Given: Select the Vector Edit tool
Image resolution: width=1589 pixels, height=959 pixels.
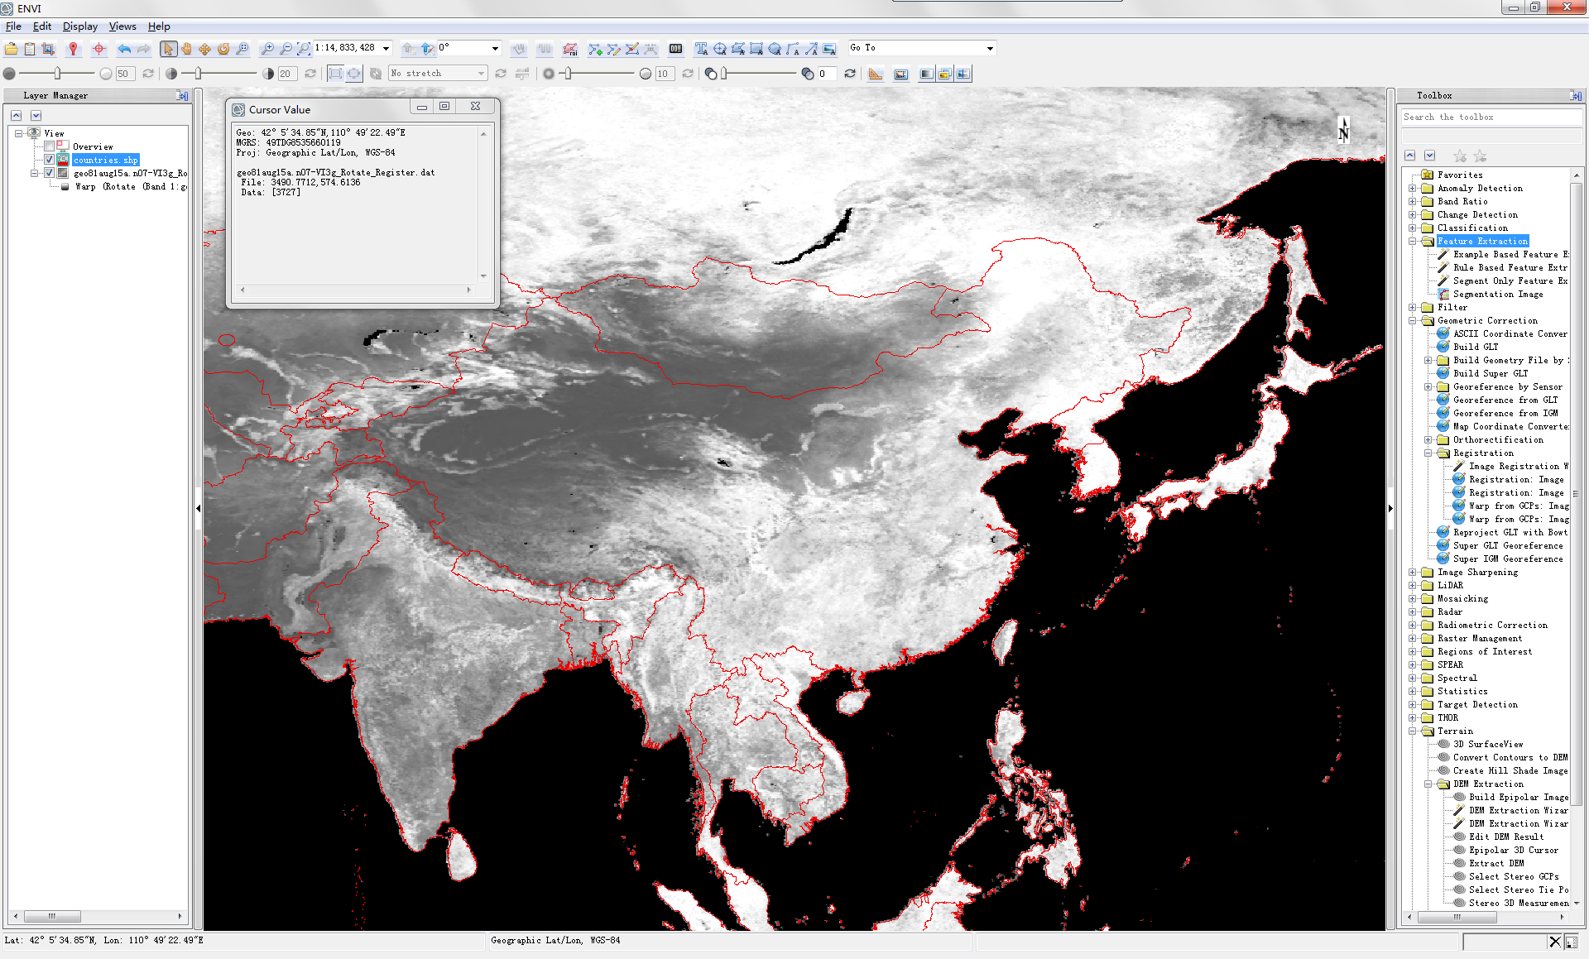Looking at the screenshot, I should point(613,49).
